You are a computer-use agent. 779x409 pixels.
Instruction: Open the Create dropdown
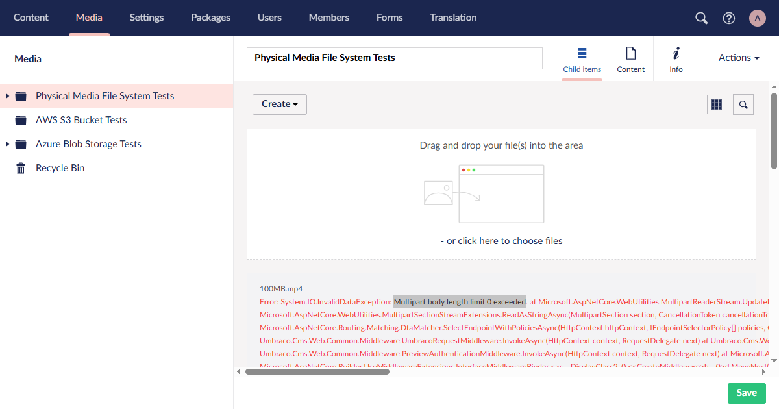[279, 104]
